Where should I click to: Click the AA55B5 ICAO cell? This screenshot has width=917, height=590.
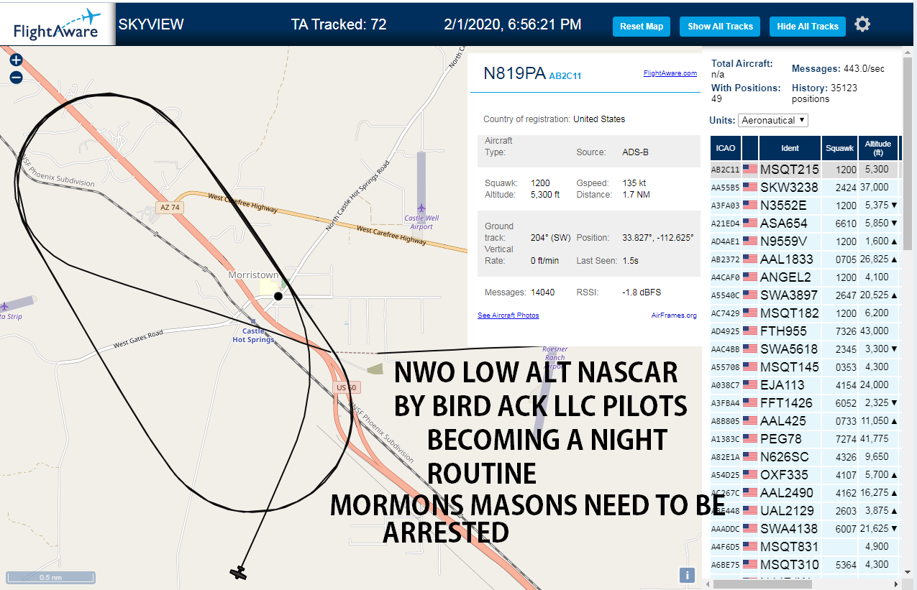pyautogui.click(x=725, y=188)
